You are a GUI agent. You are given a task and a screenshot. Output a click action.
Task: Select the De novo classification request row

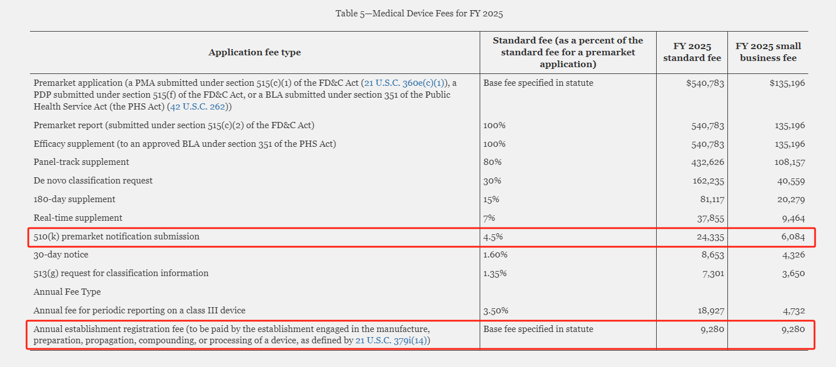pyautogui.click(x=93, y=181)
